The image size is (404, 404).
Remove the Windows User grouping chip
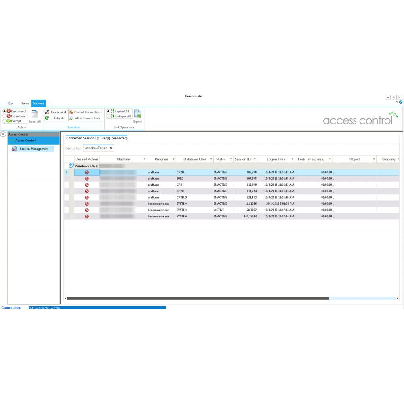111,148
